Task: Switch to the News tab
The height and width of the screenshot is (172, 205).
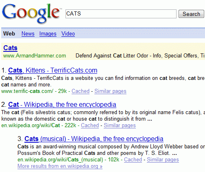Action: click(28, 33)
